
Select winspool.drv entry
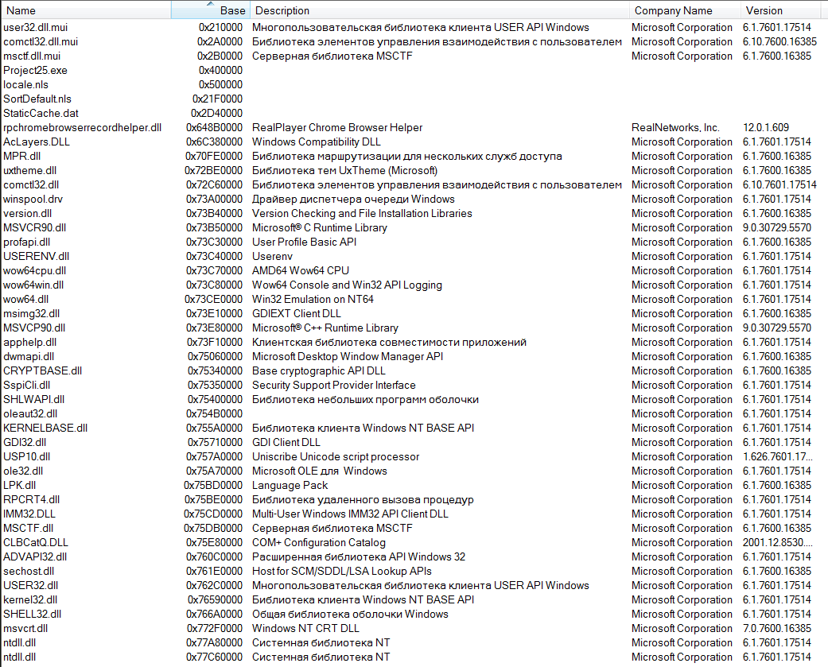coord(414,199)
